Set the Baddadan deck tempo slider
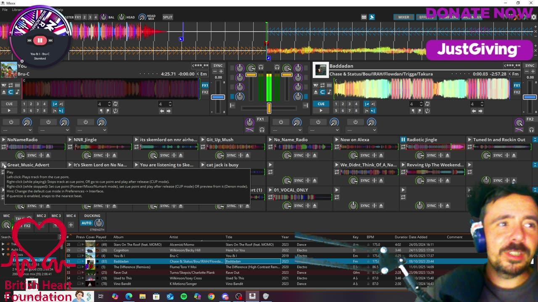This screenshot has height=302, width=538. coord(530,97)
